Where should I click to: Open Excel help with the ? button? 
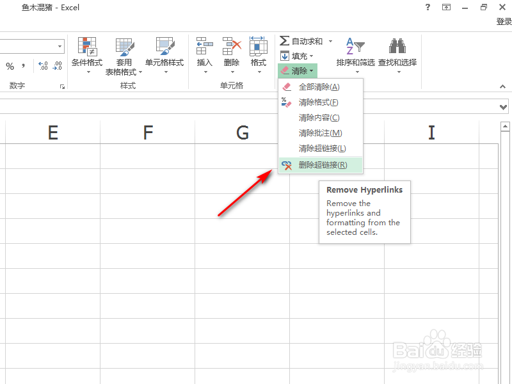(427, 8)
